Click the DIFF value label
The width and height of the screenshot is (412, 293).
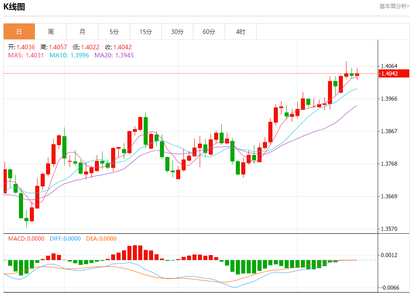(x=65, y=239)
